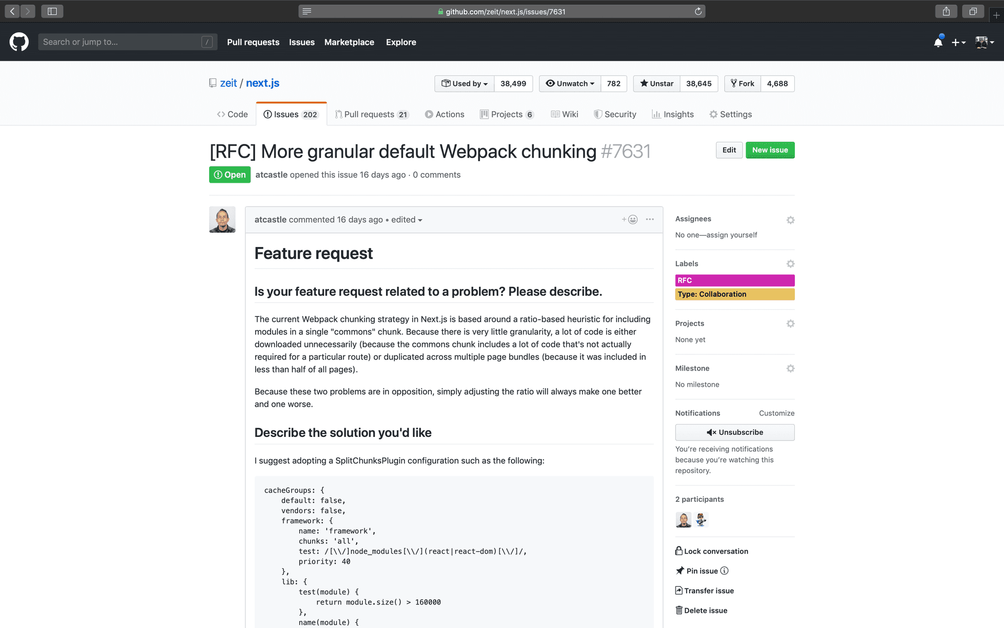Switch to the Security tab

click(615, 114)
